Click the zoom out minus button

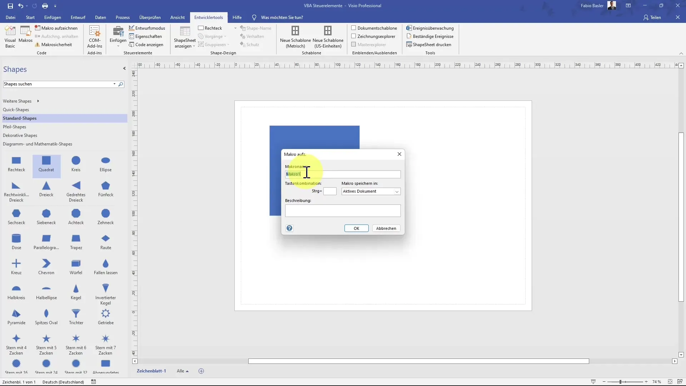pos(604,382)
